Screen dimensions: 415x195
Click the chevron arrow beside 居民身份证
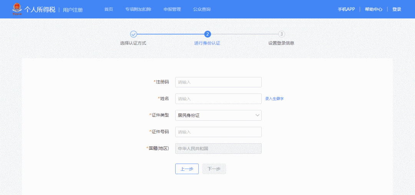(x=257, y=115)
